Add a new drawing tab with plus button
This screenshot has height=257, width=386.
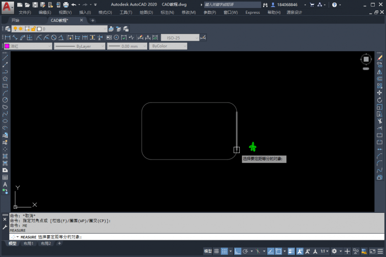click(x=92, y=20)
